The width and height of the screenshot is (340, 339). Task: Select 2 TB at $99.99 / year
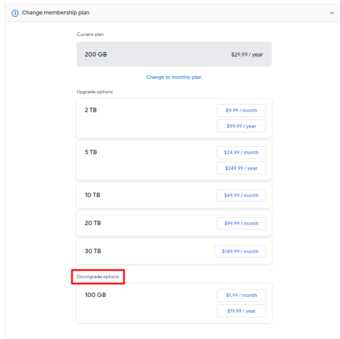point(242,126)
